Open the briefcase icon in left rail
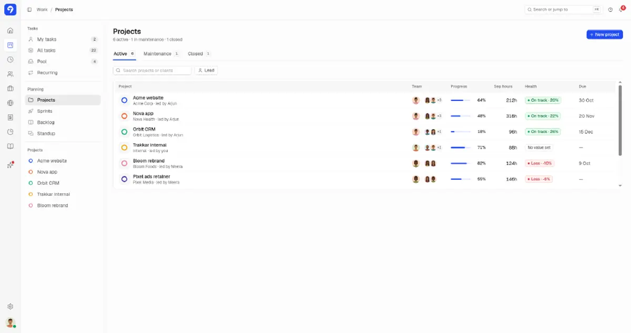This screenshot has width=631, height=333. pyautogui.click(x=10, y=88)
